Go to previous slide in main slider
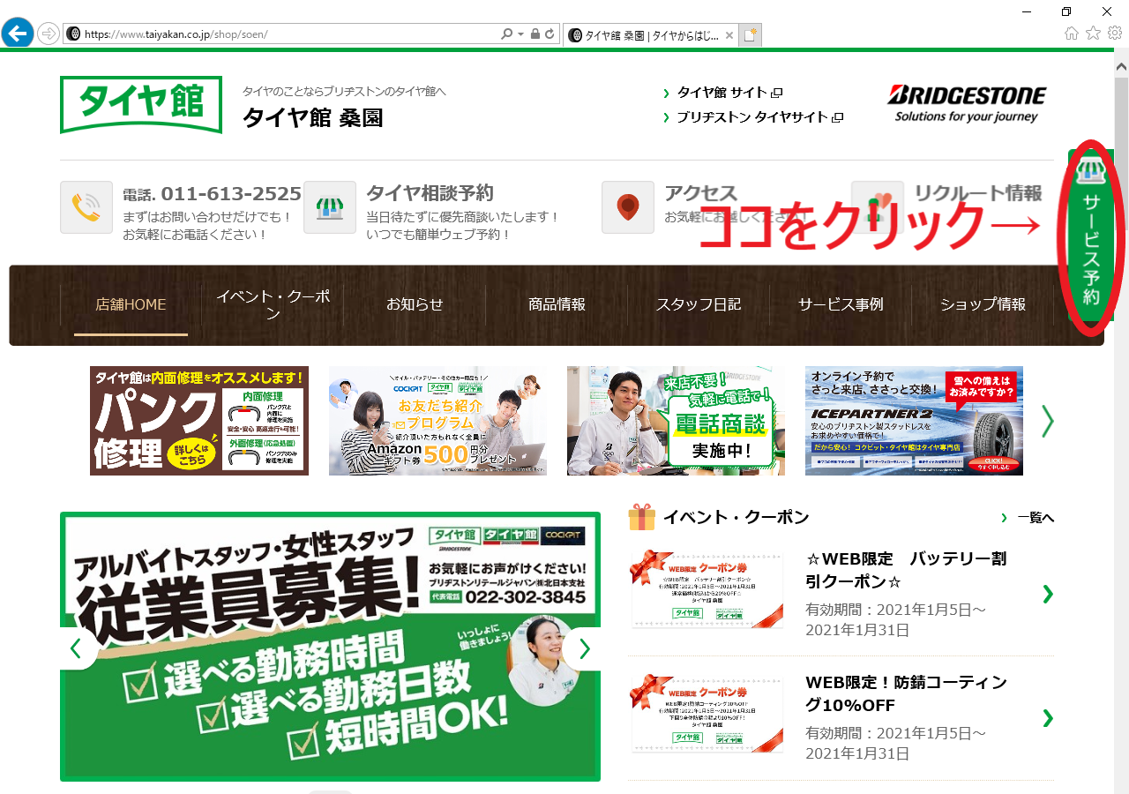 pos(77,648)
